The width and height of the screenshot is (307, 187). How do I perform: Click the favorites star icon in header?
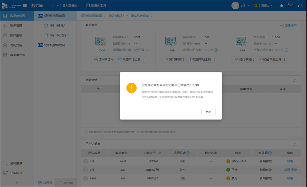281,5
